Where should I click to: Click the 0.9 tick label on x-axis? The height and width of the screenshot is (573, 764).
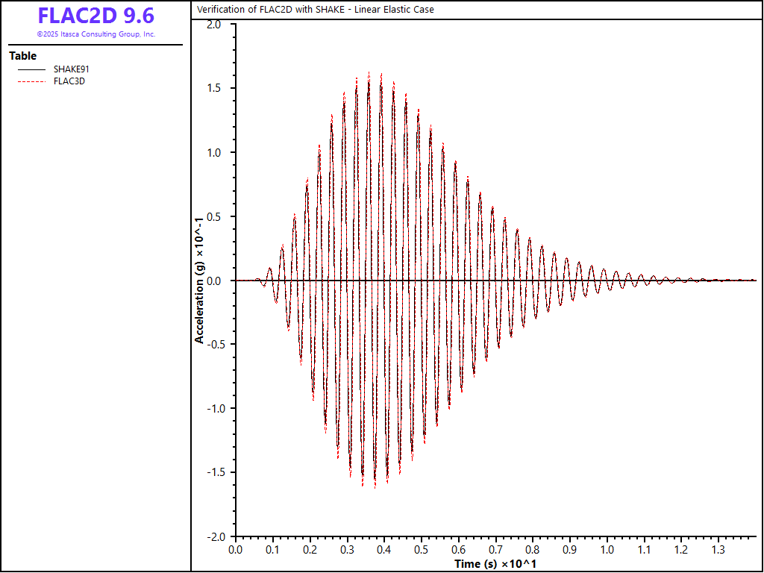tap(569, 550)
